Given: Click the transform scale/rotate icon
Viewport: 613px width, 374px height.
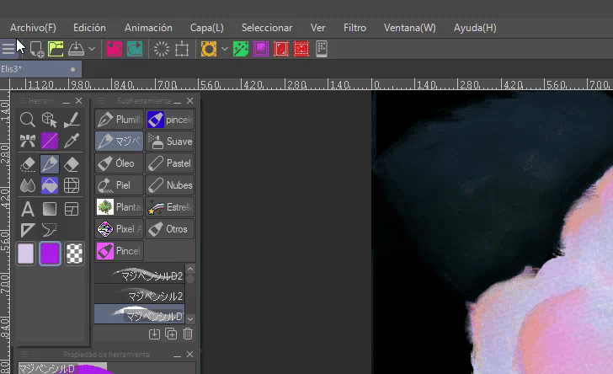Looking at the screenshot, I should coord(182,49).
